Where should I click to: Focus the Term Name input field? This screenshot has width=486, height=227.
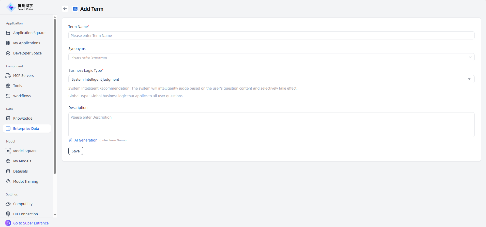click(271, 36)
